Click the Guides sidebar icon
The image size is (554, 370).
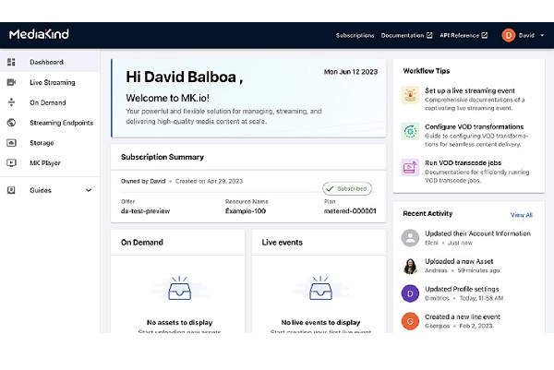11,190
